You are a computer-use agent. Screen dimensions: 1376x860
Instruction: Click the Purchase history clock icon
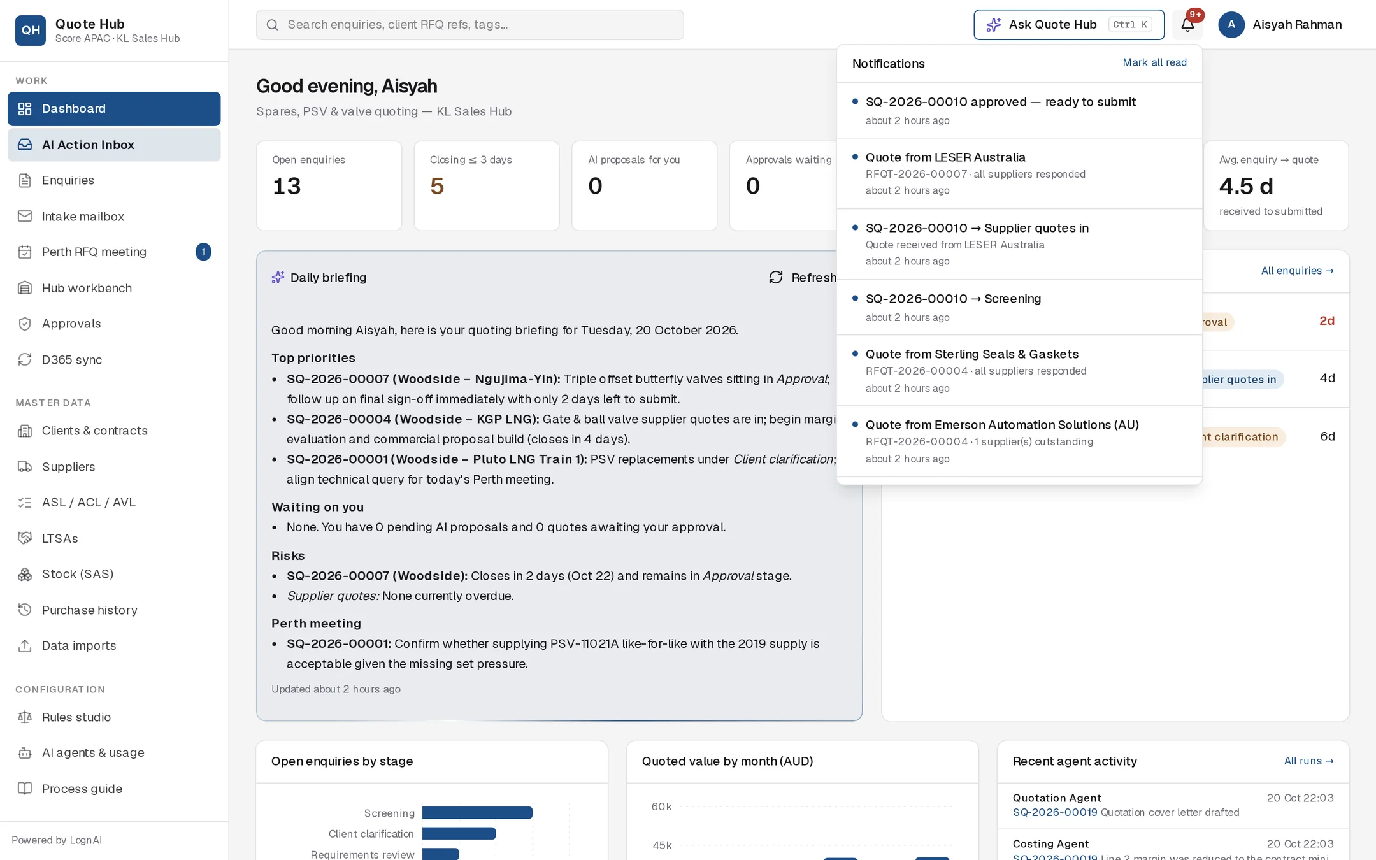pos(25,610)
